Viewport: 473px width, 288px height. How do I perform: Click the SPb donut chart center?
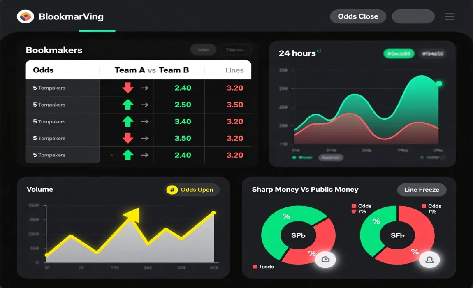[x=298, y=235]
